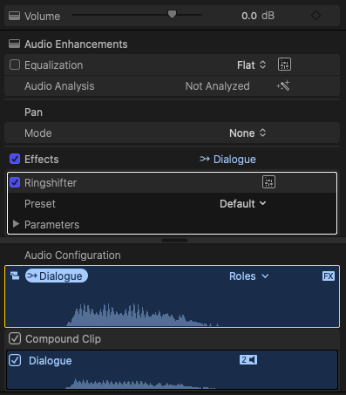Uncheck the Dialogue component checkbox
The height and width of the screenshot is (395, 346).
15,360
